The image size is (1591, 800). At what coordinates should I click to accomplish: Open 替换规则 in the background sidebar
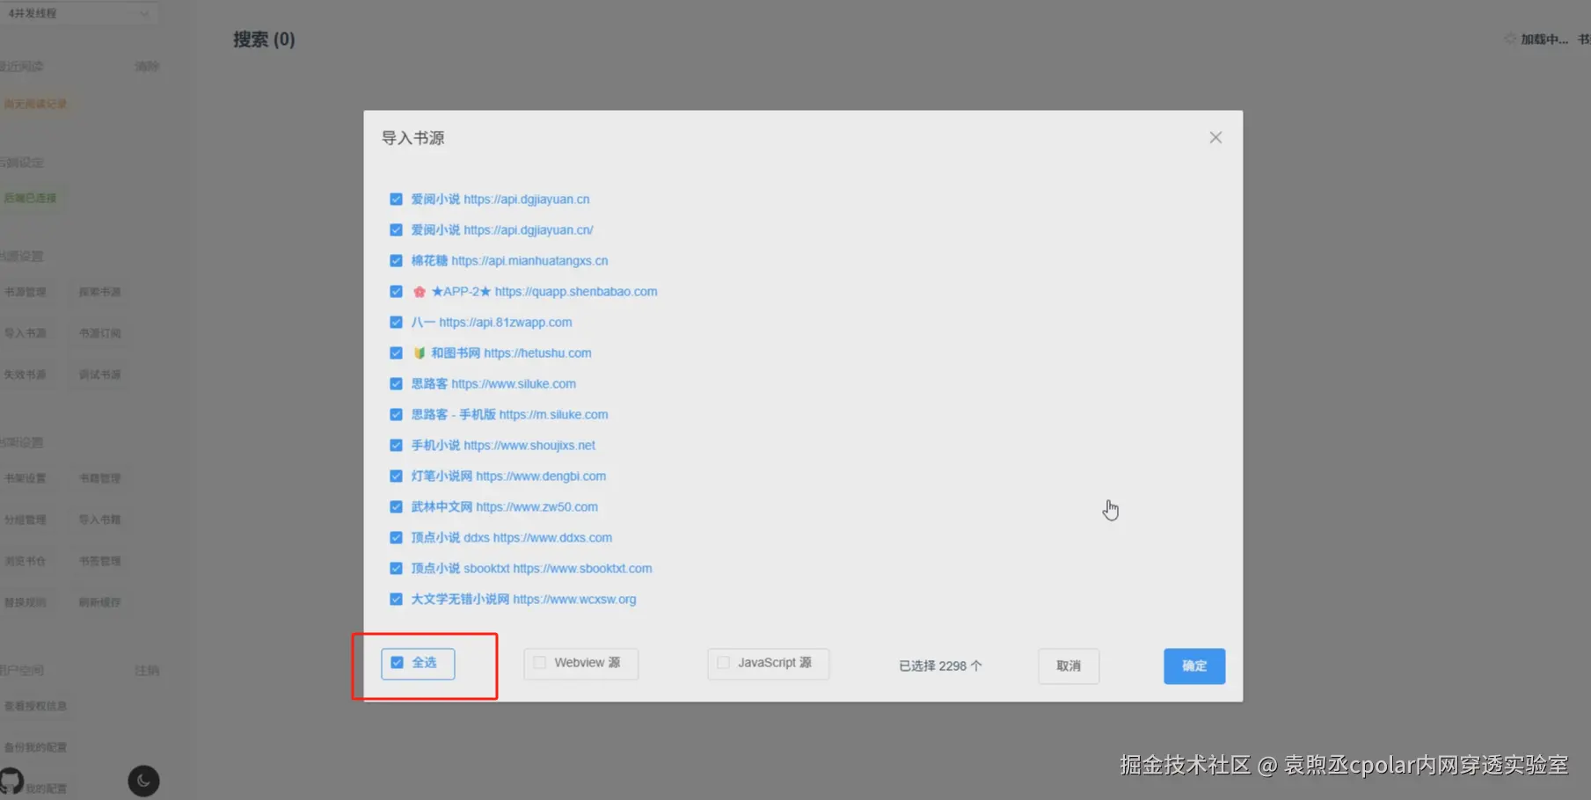25,602
